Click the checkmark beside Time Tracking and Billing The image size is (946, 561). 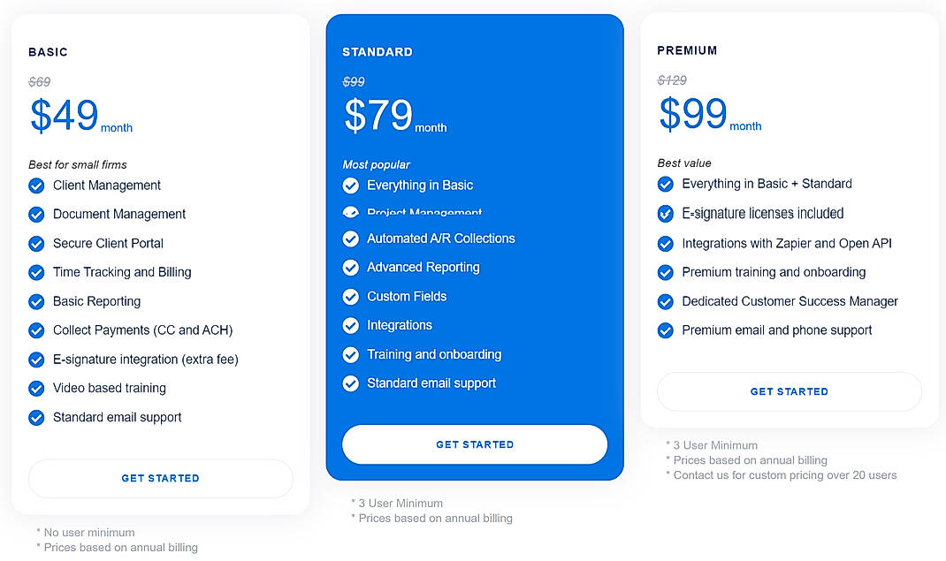[36, 273]
